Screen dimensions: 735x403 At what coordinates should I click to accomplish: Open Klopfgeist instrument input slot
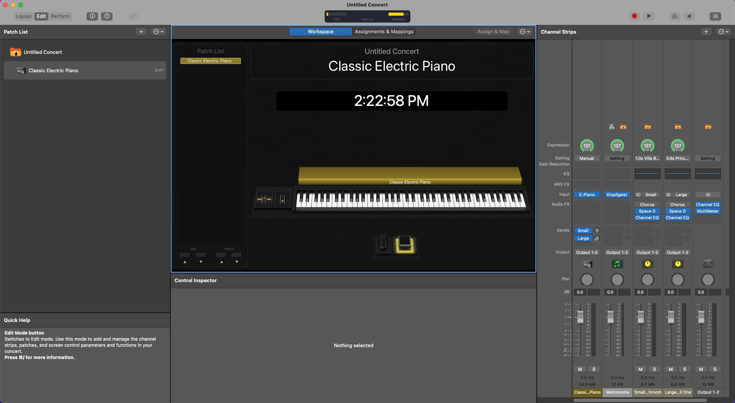(x=617, y=195)
